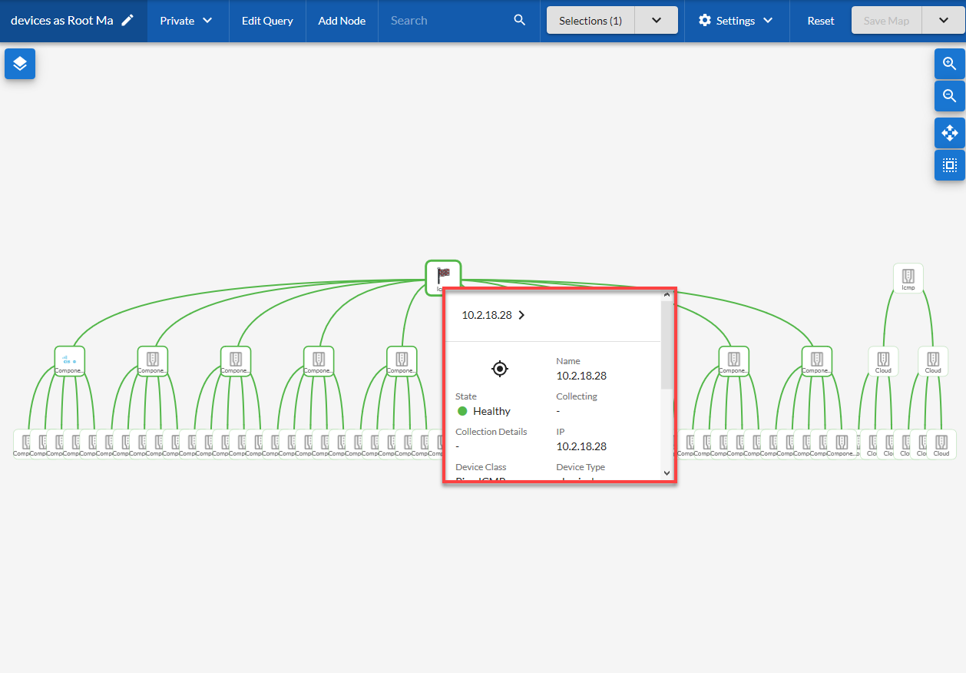Click the popup scrollbar down arrow

pyautogui.click(x=667, y=473)
